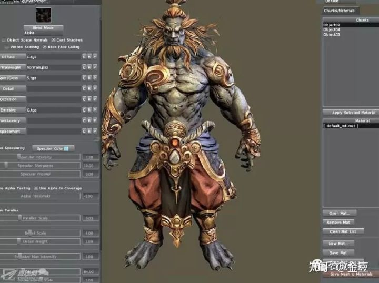This screenshot has width=379, height=283.
Task: Click the R button in the Emissive row
Action: (89, 110)
